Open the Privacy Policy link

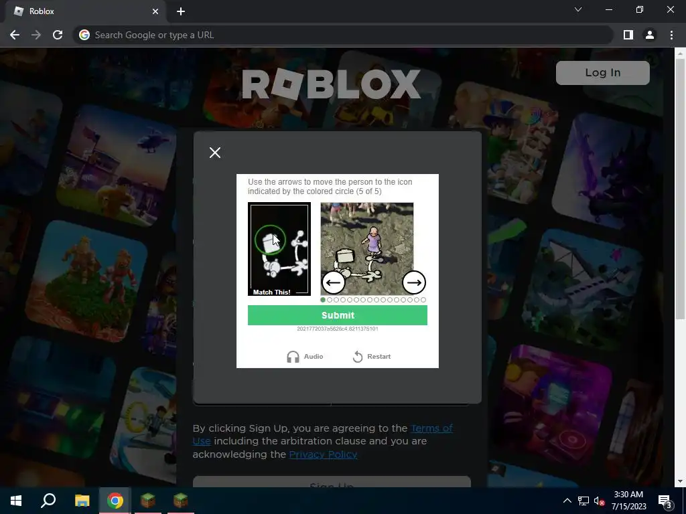(x=323, y=454)
